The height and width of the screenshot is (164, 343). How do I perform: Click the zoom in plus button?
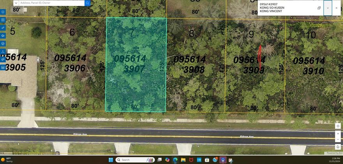338,133
